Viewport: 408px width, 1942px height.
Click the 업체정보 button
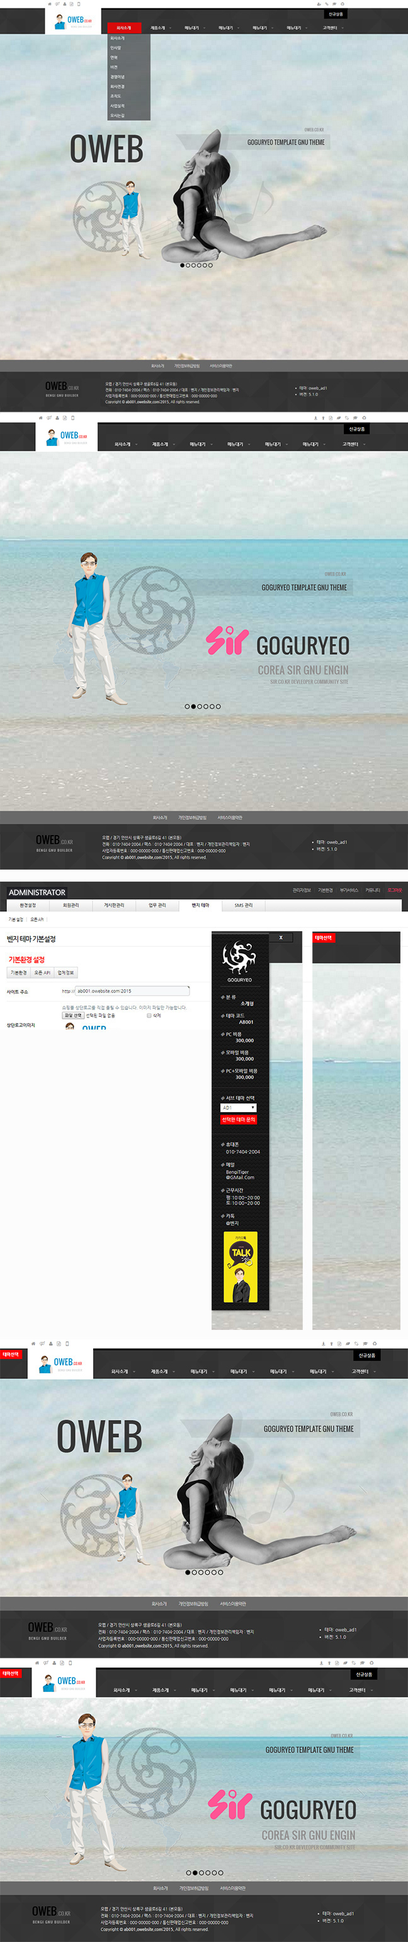click(66, 972)
